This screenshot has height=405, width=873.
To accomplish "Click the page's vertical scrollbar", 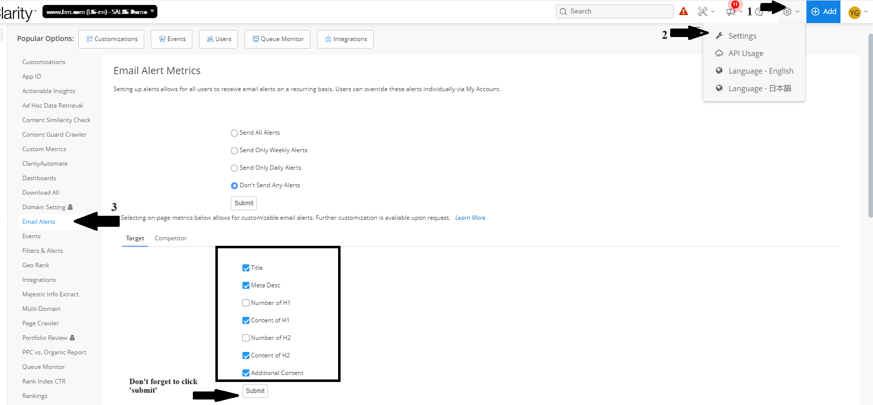I will point(870,125).
